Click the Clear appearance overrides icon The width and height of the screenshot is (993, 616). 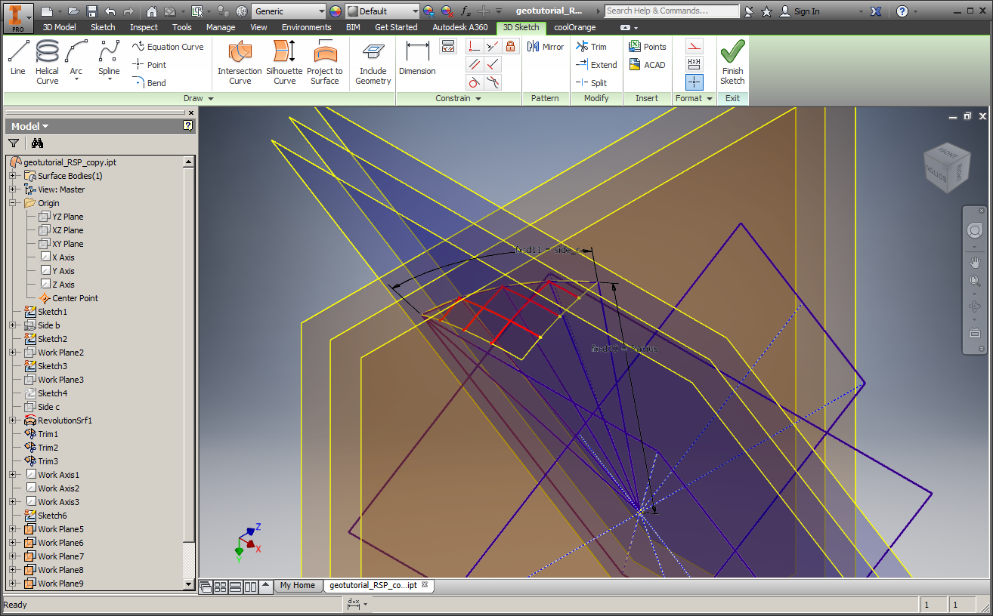coord(447,11)
